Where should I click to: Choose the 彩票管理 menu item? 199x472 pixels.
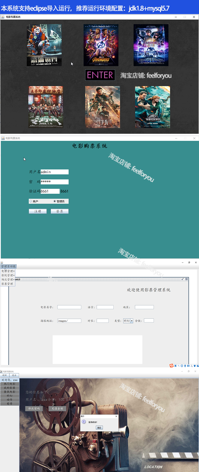[8, 284]
